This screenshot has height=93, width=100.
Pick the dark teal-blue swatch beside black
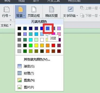(25, 28)
